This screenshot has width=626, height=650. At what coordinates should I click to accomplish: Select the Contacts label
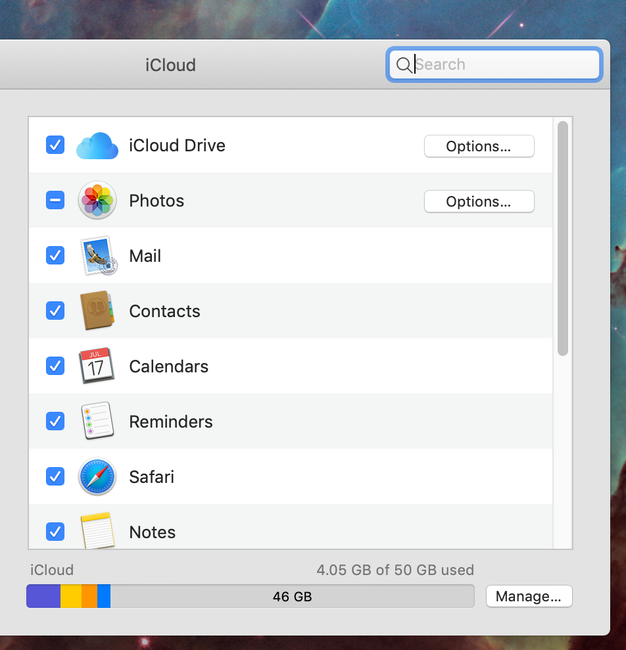165,311
